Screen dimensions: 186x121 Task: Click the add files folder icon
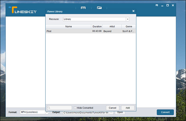tap(99, 8)
